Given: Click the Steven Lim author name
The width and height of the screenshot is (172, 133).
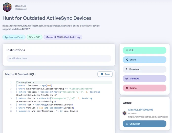Looking at the screenshot, I should tap(20, 6).
